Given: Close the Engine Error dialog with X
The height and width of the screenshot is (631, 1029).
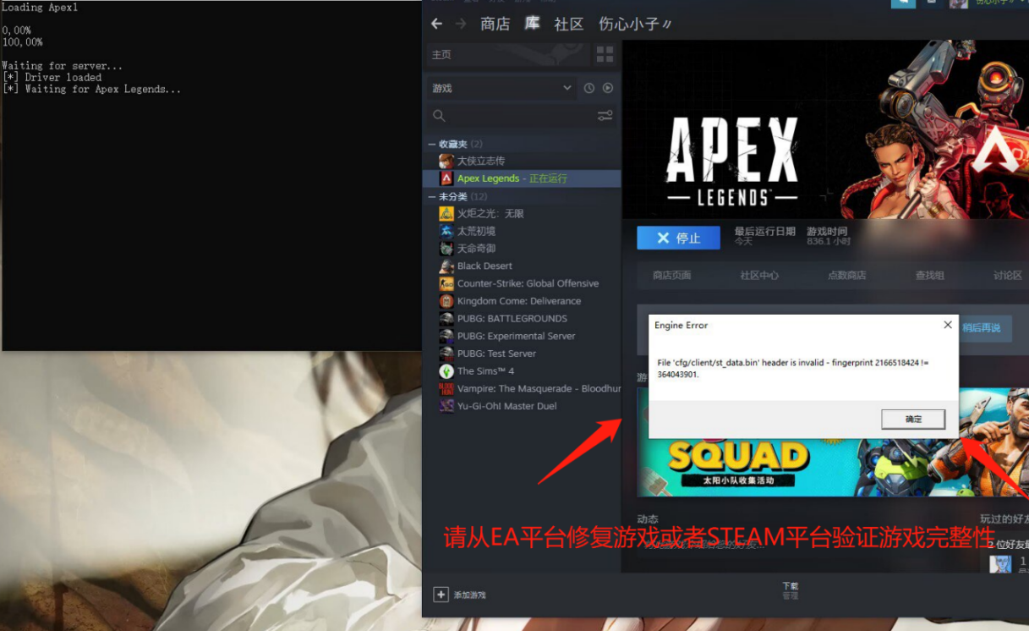Looking at the screenshot, I should point(947,325).
